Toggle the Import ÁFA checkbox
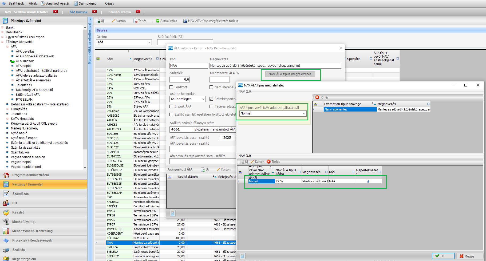Screen dimensions: 486x261 (x=171, y=106)
